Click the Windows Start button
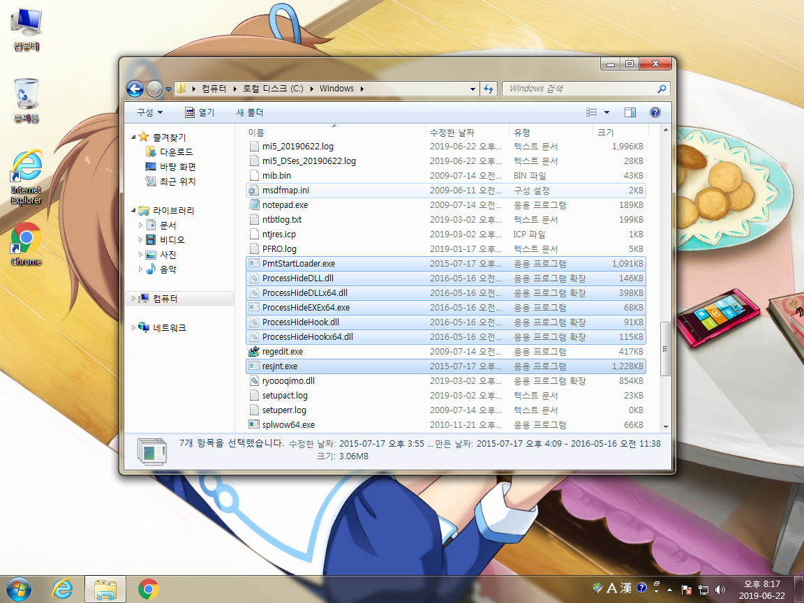This screenshot has height=603, width=804. (x=18, y=589)
